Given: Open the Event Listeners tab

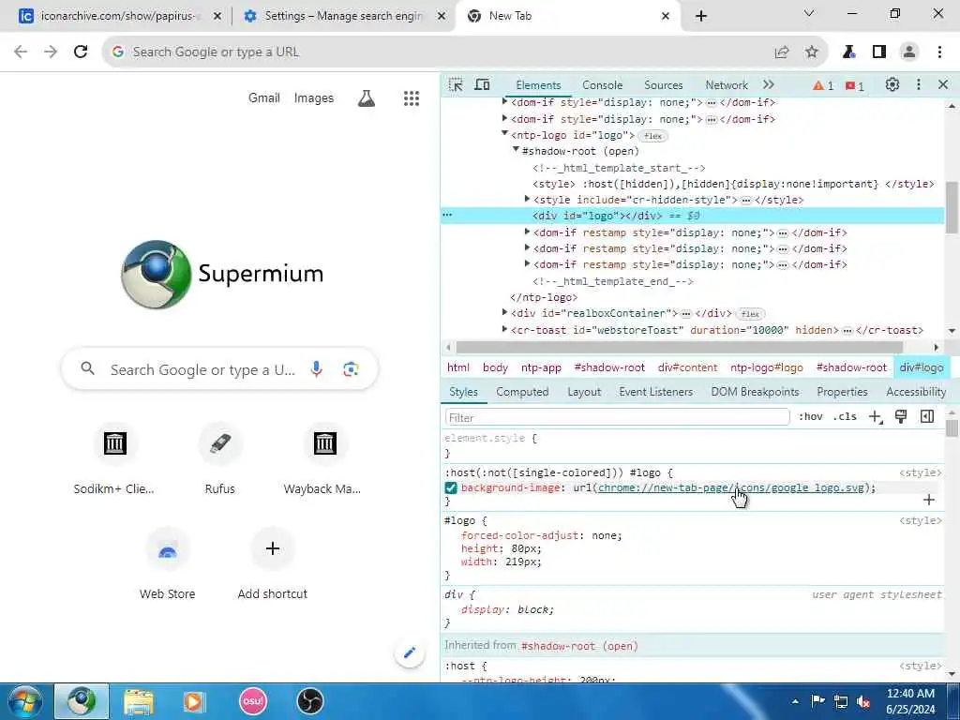Looking at the screenshot, I should pyautogui.click(x=655, y=392).
